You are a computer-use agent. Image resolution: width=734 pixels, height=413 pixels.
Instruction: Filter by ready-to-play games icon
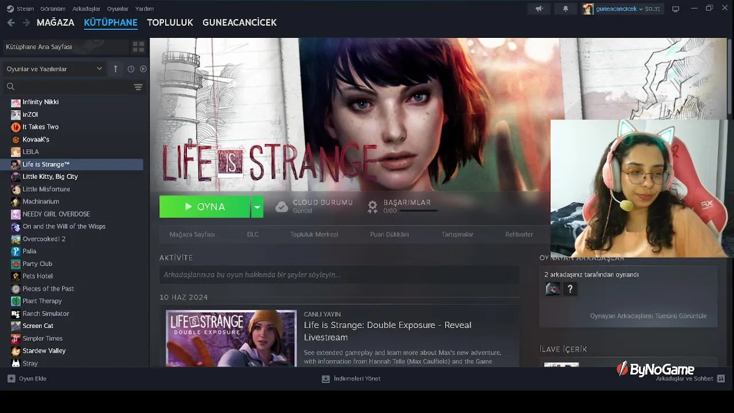tap(143, 69)
